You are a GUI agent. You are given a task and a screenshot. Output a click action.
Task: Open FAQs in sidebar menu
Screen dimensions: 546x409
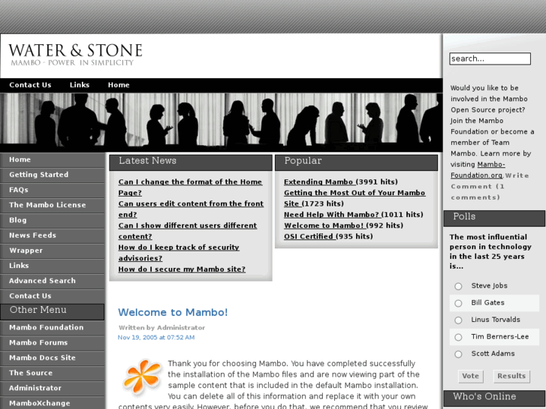click(x=53, y=190)
